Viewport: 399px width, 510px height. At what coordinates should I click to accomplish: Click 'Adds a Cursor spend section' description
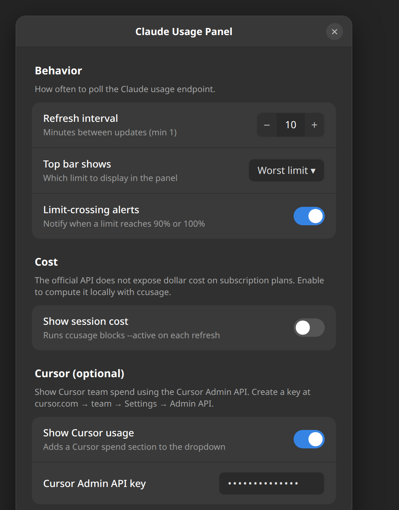134,447
